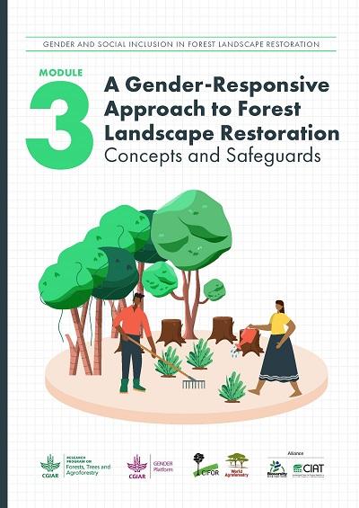
Task: Click the large green number 3
Action: [59, 125]
